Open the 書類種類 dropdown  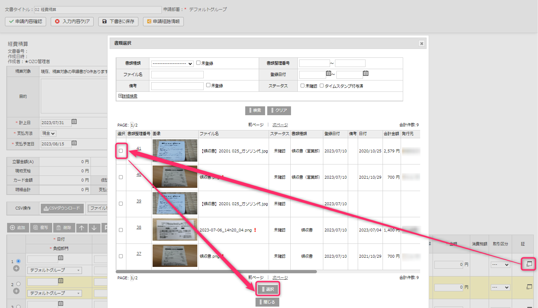(172, 64)
